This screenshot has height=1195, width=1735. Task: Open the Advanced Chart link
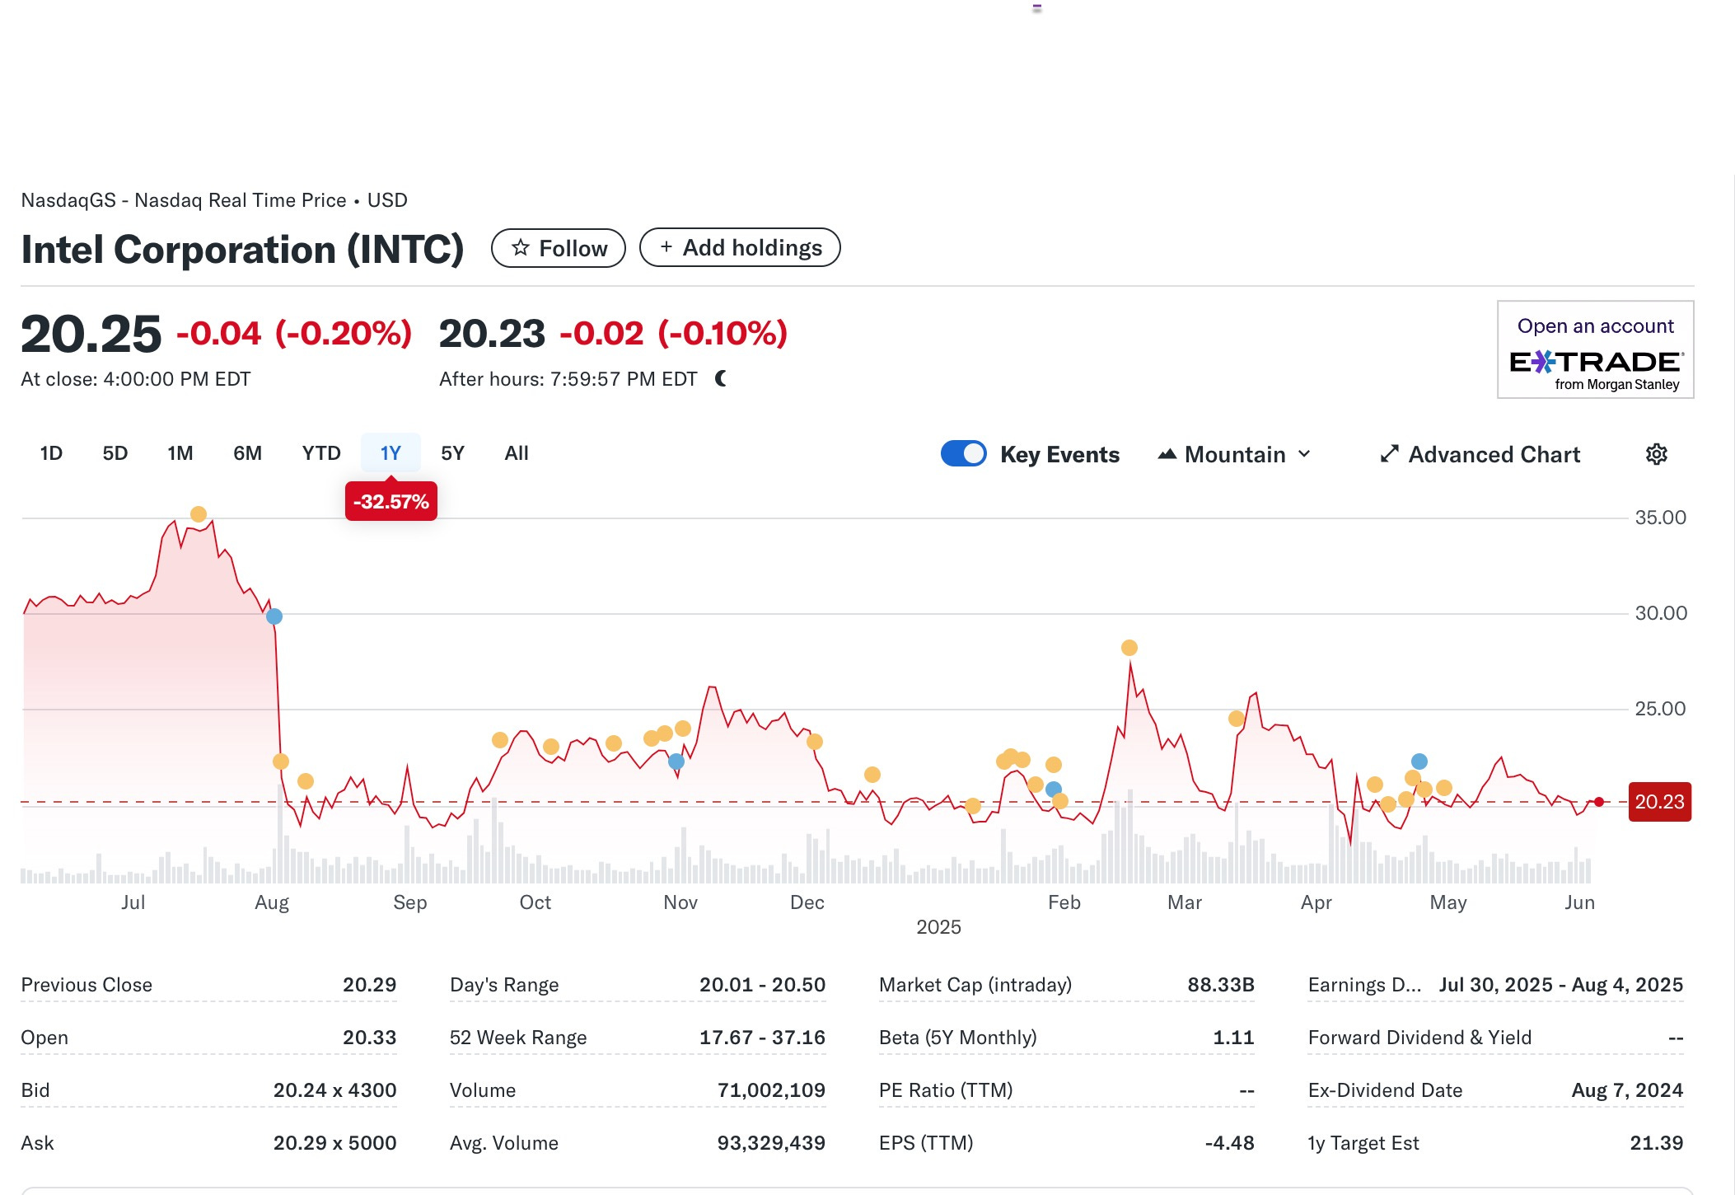click(x=1480, y=454)
